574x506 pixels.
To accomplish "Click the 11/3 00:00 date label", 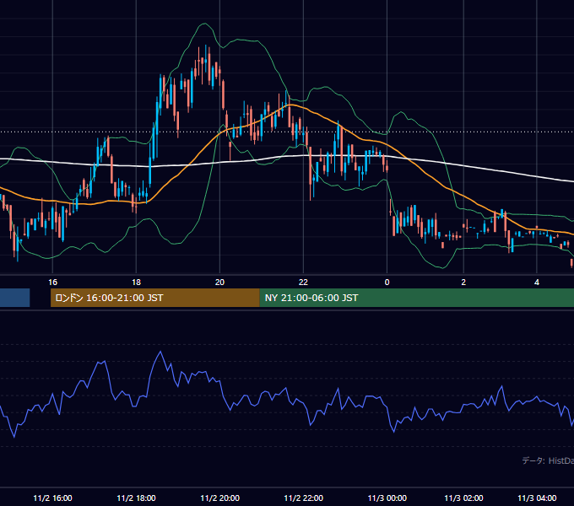I will (387, 498).
